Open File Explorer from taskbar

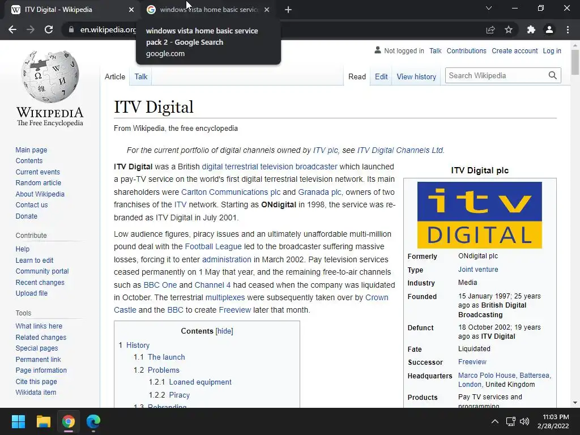43,421
